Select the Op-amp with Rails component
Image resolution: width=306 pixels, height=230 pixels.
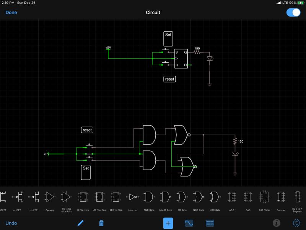click(67, 199)
